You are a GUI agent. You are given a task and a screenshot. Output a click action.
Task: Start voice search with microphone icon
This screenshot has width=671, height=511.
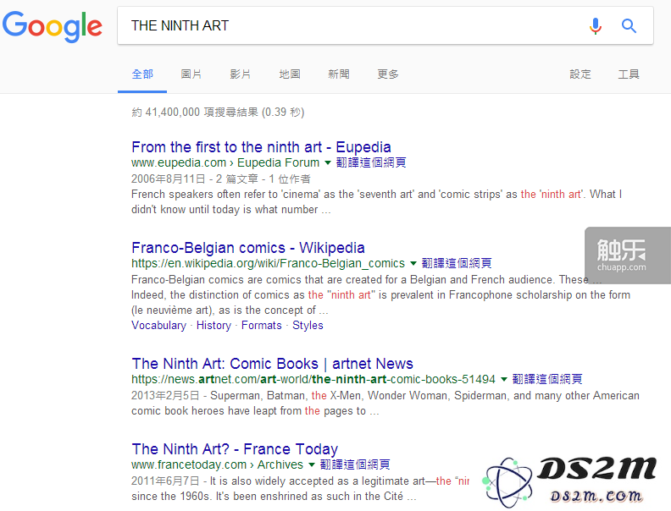(596, 26)
